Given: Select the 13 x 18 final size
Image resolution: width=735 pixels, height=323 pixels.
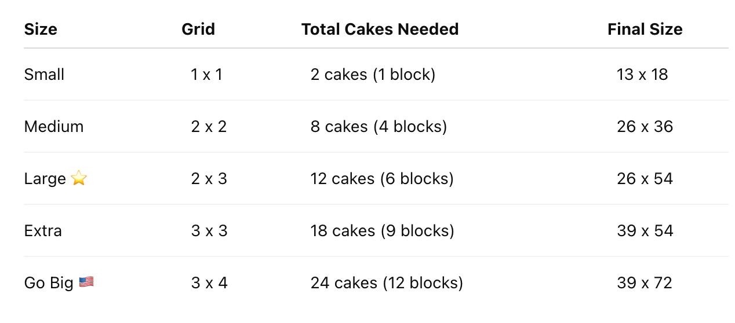Looking at the screenshot, I should click(x=642, y=75).
